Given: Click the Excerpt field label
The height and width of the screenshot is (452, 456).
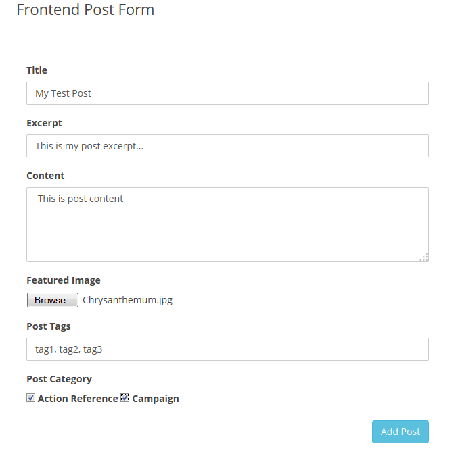Looking at the screenshot, I should click(44, 123).
